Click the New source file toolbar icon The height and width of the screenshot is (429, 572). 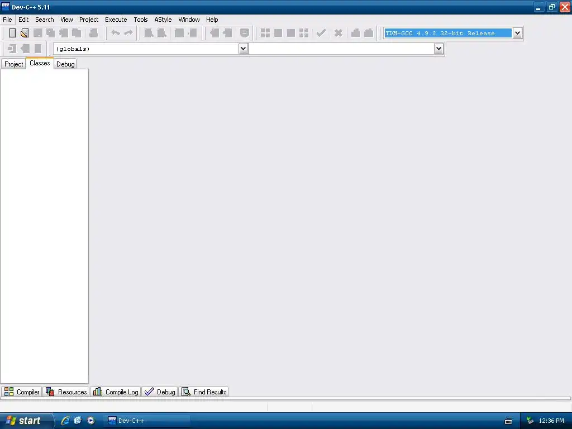pyautogui.click(x=12, y=33)
